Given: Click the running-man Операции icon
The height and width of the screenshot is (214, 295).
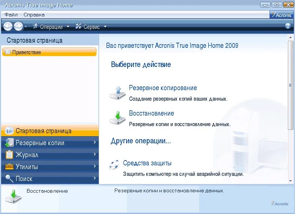Looking at the screenshot, I should coord(35,26).
